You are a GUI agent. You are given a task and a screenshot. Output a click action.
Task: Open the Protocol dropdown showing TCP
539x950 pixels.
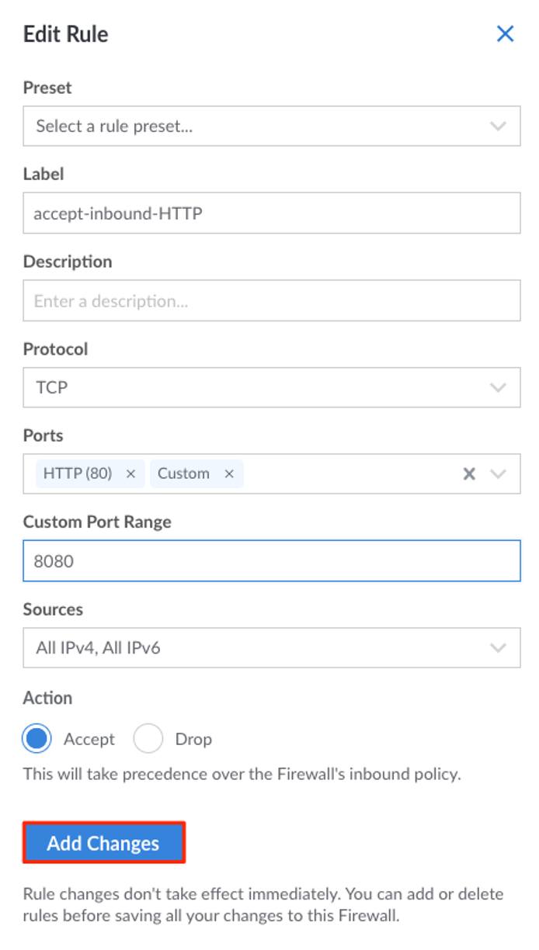233,387
